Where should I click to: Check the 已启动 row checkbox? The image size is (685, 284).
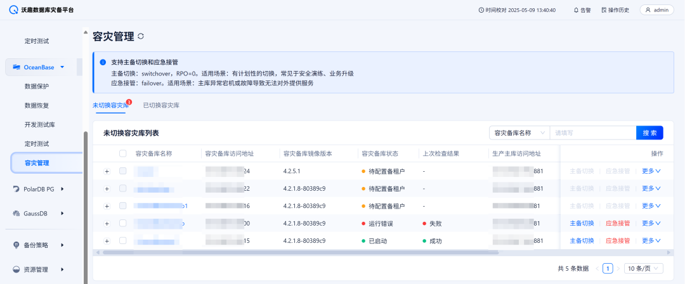point(123,241)
